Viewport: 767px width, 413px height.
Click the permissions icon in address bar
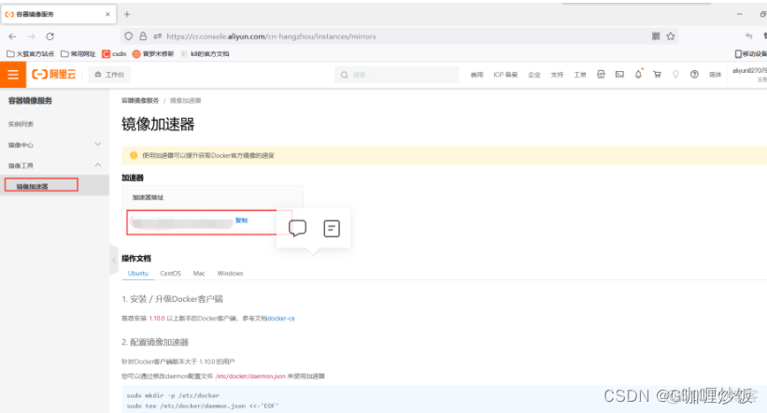click(158, 36)
